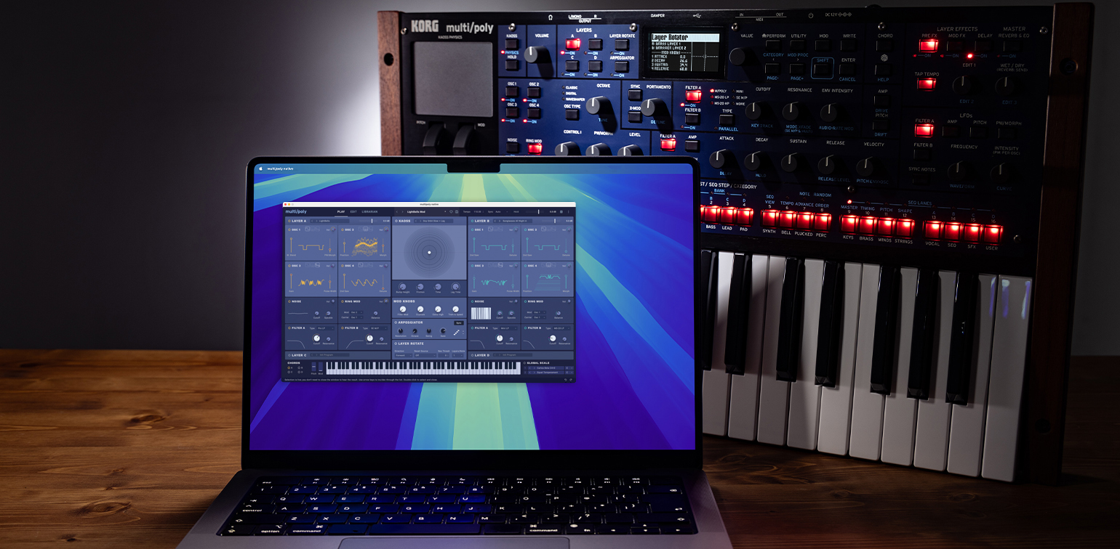This screenshot has width=1120, height=549.
Task: Open Layer A Ring Mod Carrier dropdown
Action: 355,317
